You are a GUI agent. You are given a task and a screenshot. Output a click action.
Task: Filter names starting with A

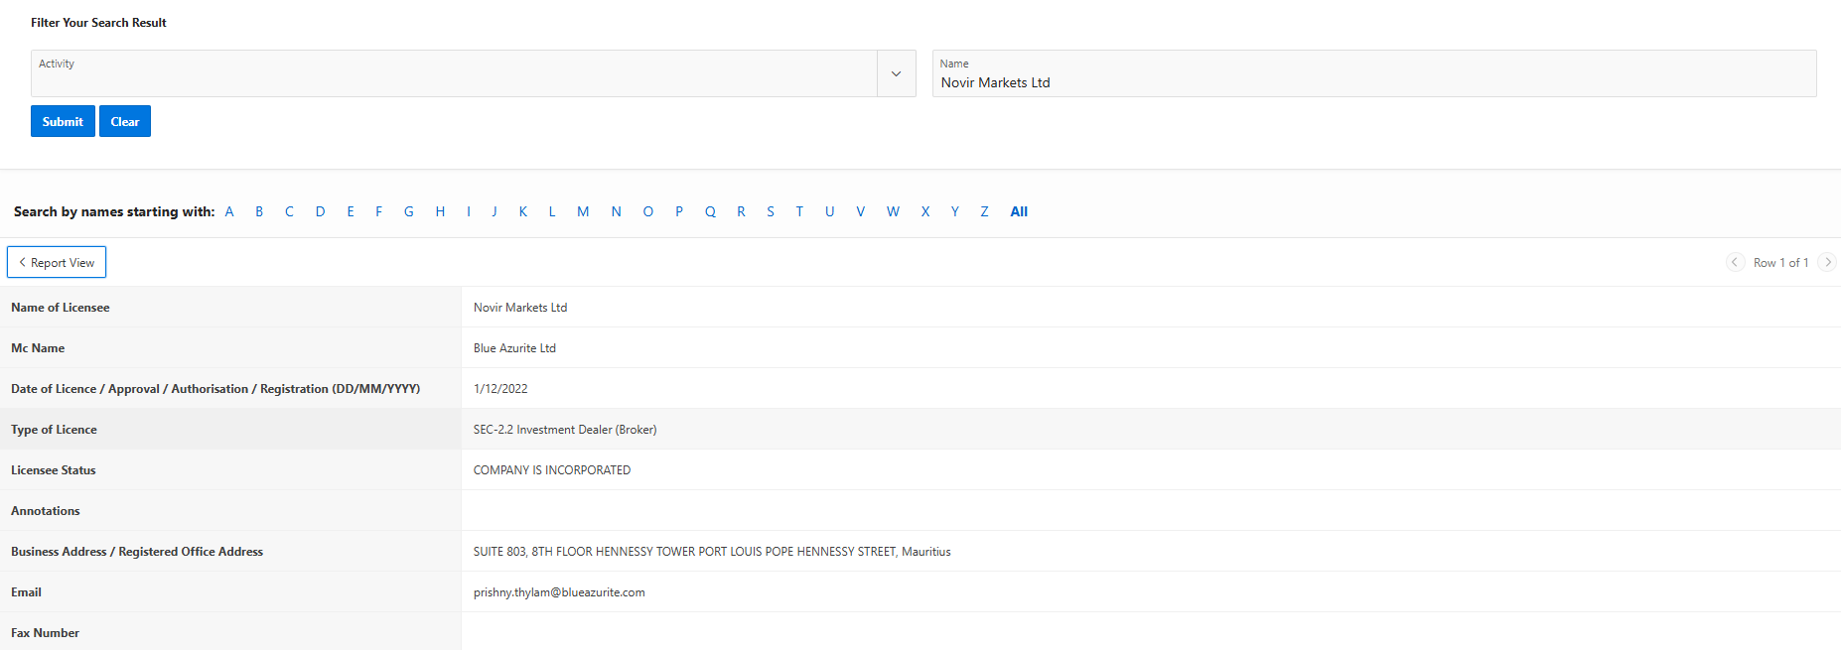click(x=229, y=211)
